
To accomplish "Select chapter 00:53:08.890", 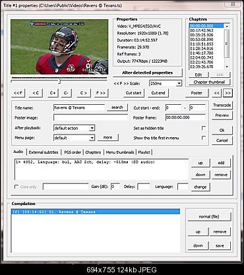I will point(206,40).
